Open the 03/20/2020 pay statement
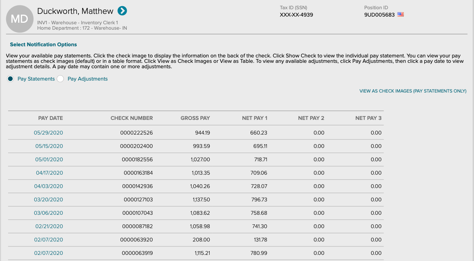The width and height of the screenshot is (474, 261). point(48,200)
